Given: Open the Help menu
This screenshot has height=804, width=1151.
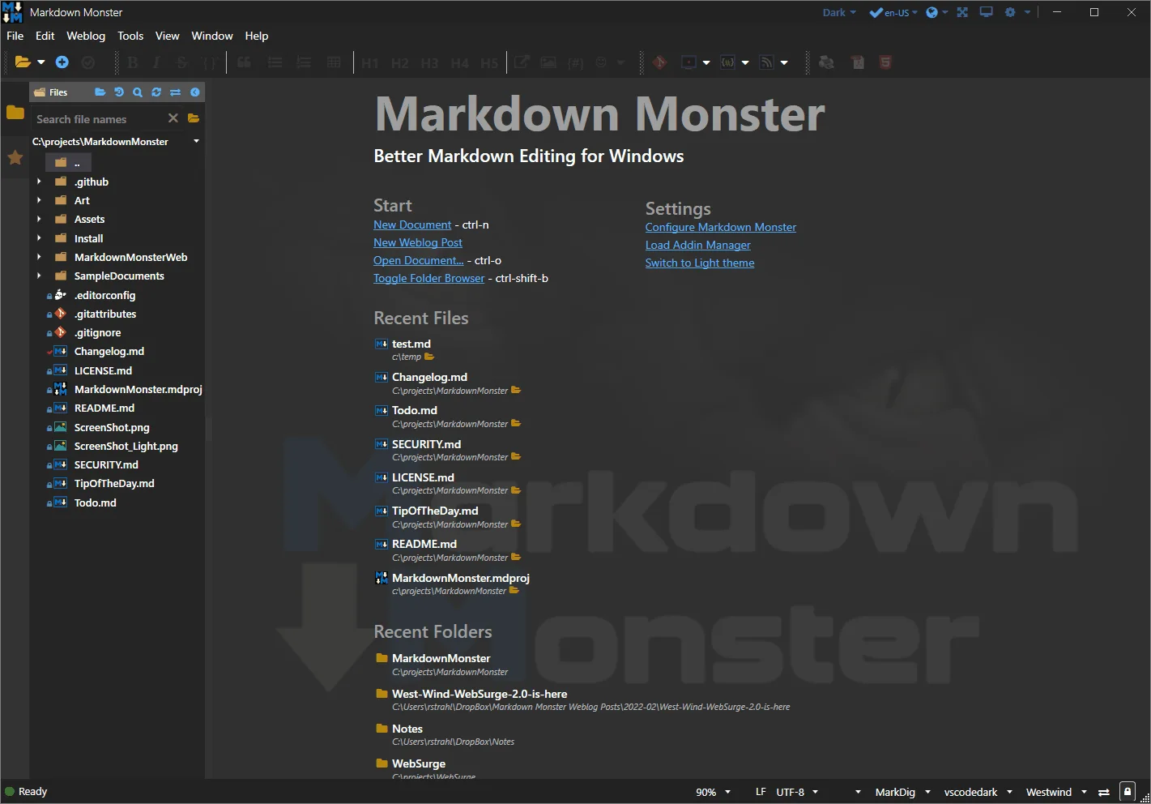Looking at the screenshot, I should [257, 36].
